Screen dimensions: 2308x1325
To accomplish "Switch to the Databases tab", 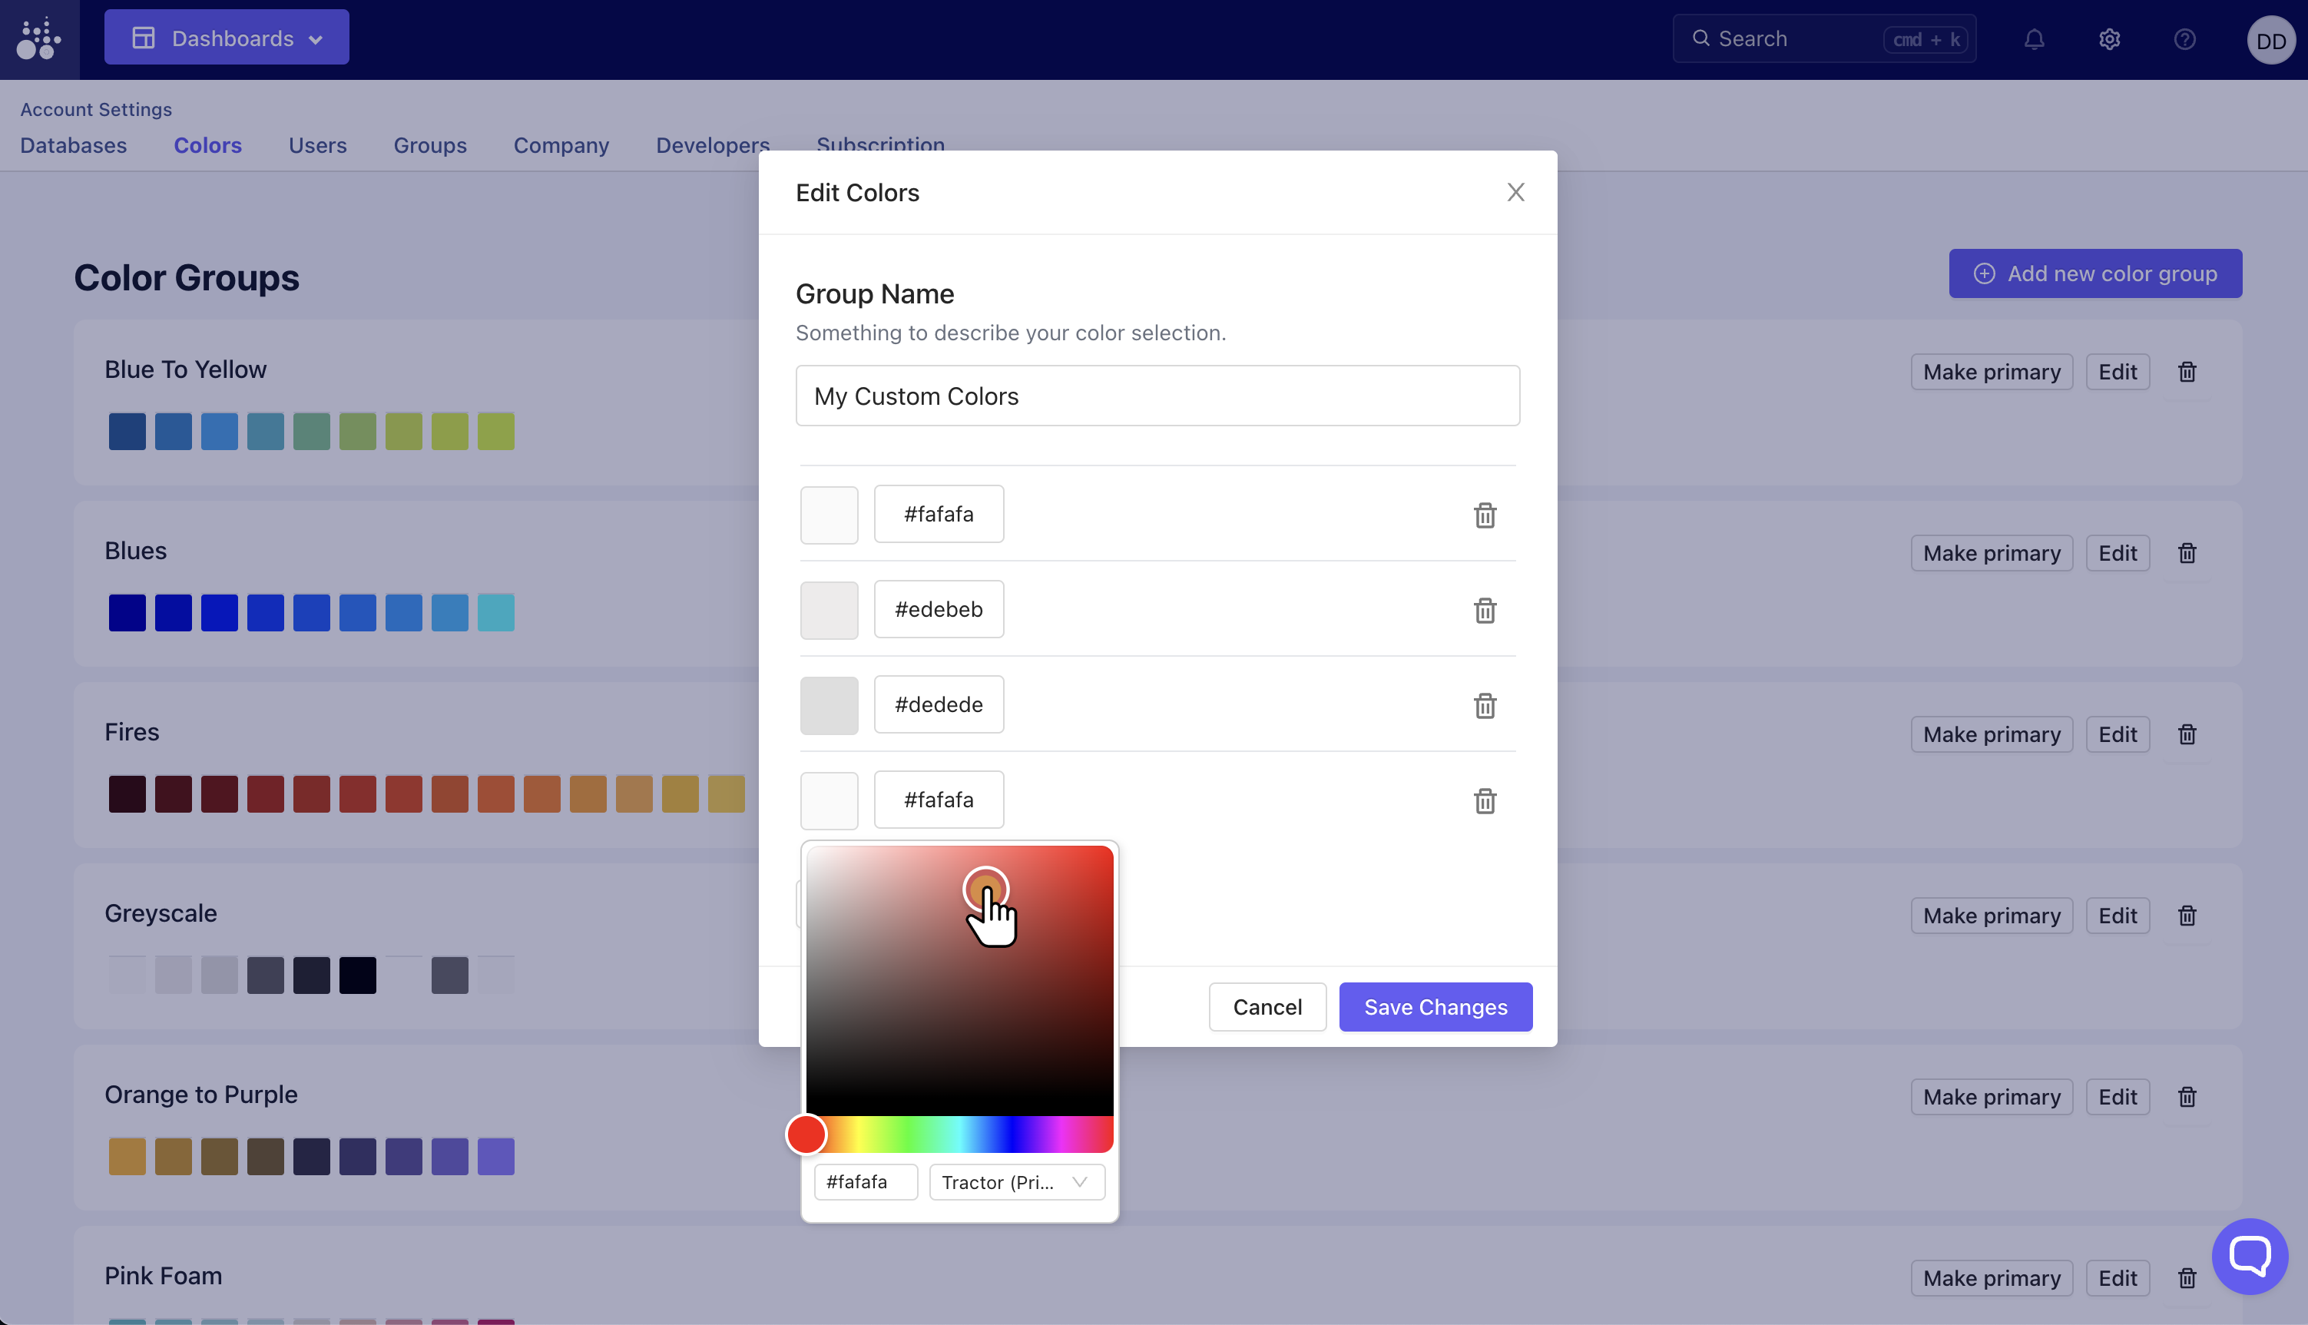I will (74, 146).
